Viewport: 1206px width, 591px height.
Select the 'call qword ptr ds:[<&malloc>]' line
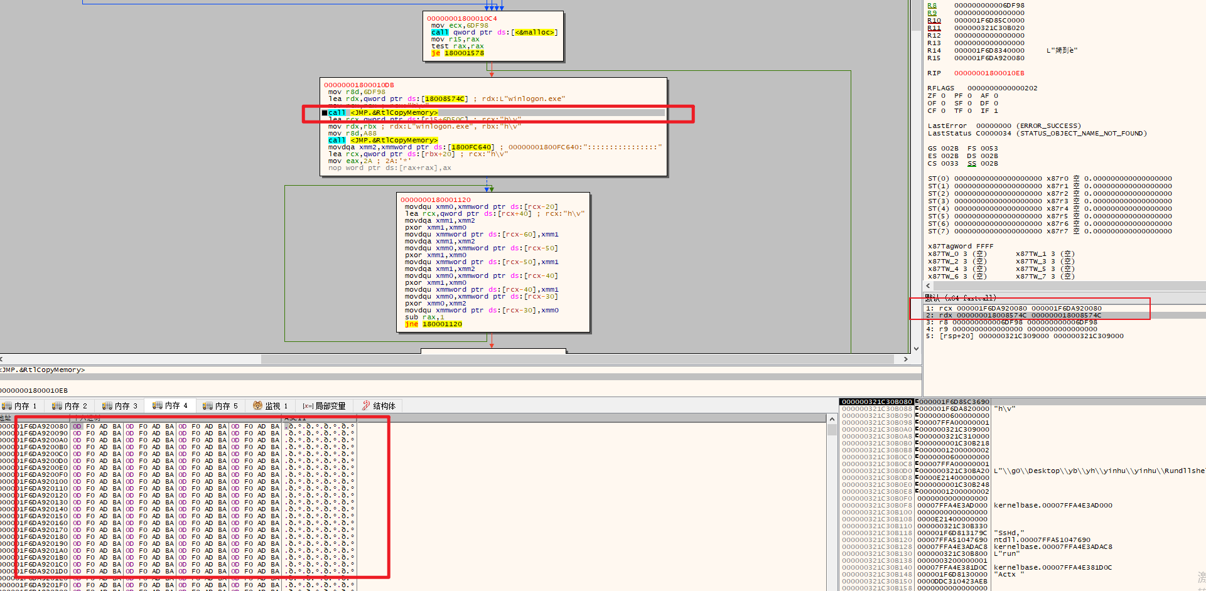[494, 33]
